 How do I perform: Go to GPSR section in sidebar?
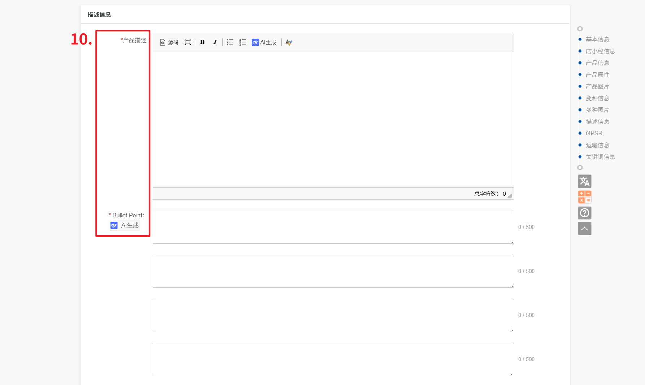[x=594, y=133]
